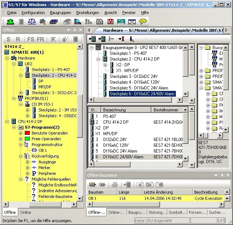
Task: Collapse Baugruppenträger 0 node
Action: pos(92,48)
